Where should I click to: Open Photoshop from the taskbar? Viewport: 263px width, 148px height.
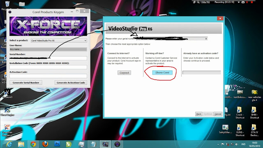[57, 144]
